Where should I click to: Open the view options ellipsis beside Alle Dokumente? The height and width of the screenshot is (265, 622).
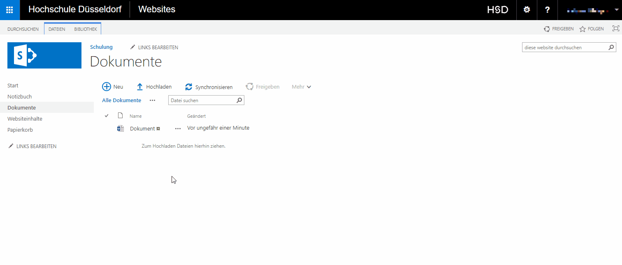152,101
